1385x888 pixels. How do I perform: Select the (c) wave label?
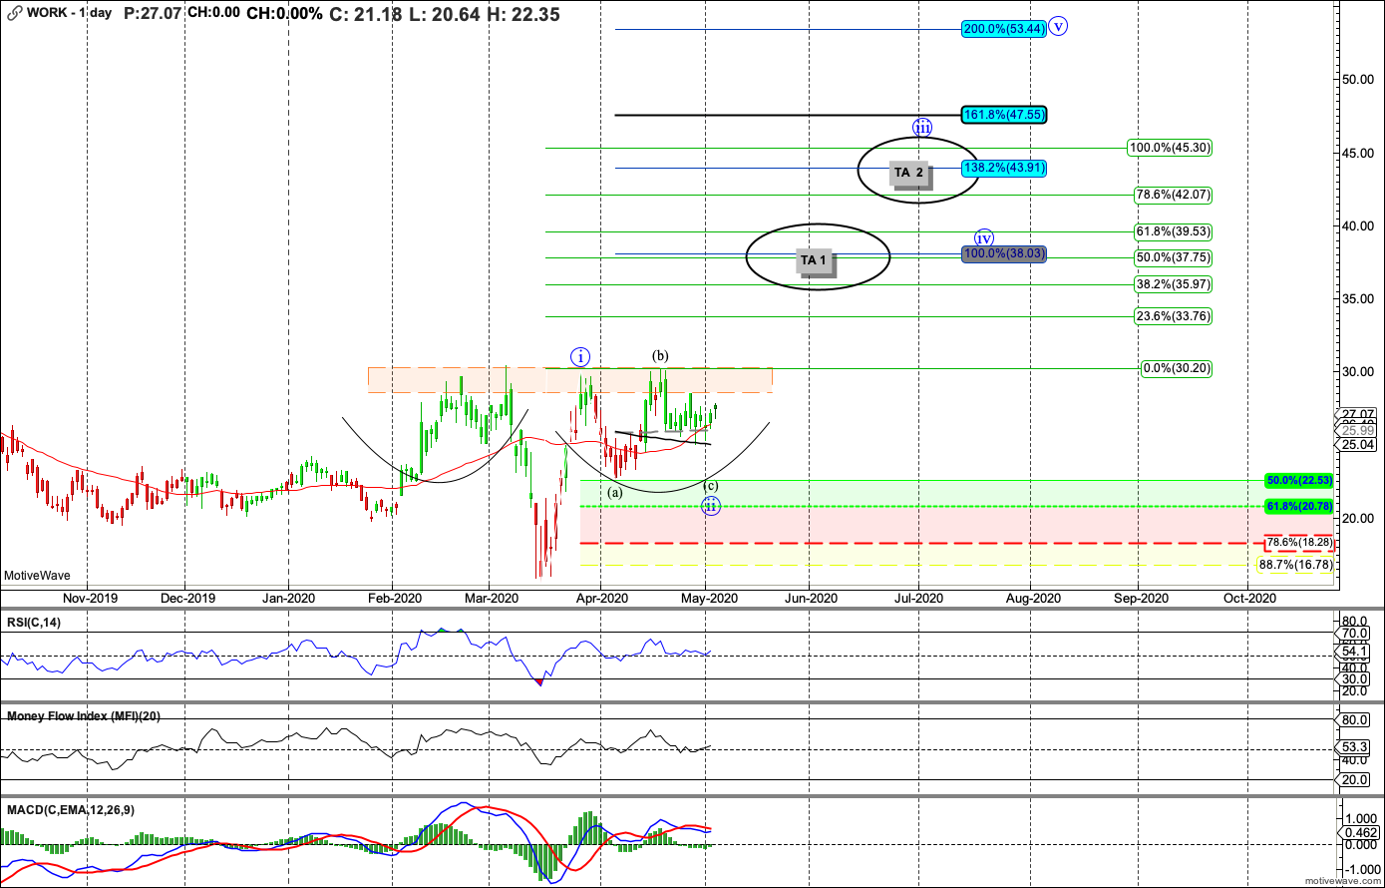tap(711, 486)
